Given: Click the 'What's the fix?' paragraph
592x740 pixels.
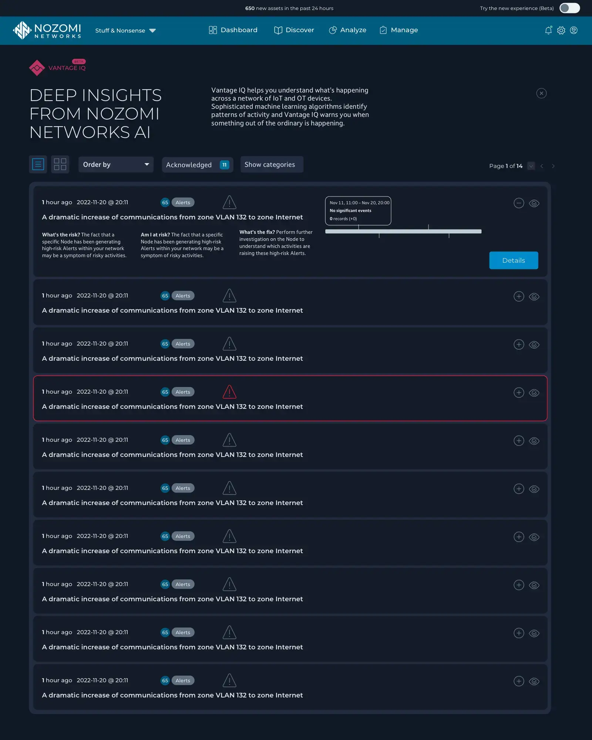Looking at the screenshot, I should [276, 243].
